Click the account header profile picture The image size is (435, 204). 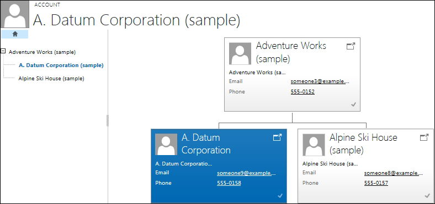click(x=15, y=14)
